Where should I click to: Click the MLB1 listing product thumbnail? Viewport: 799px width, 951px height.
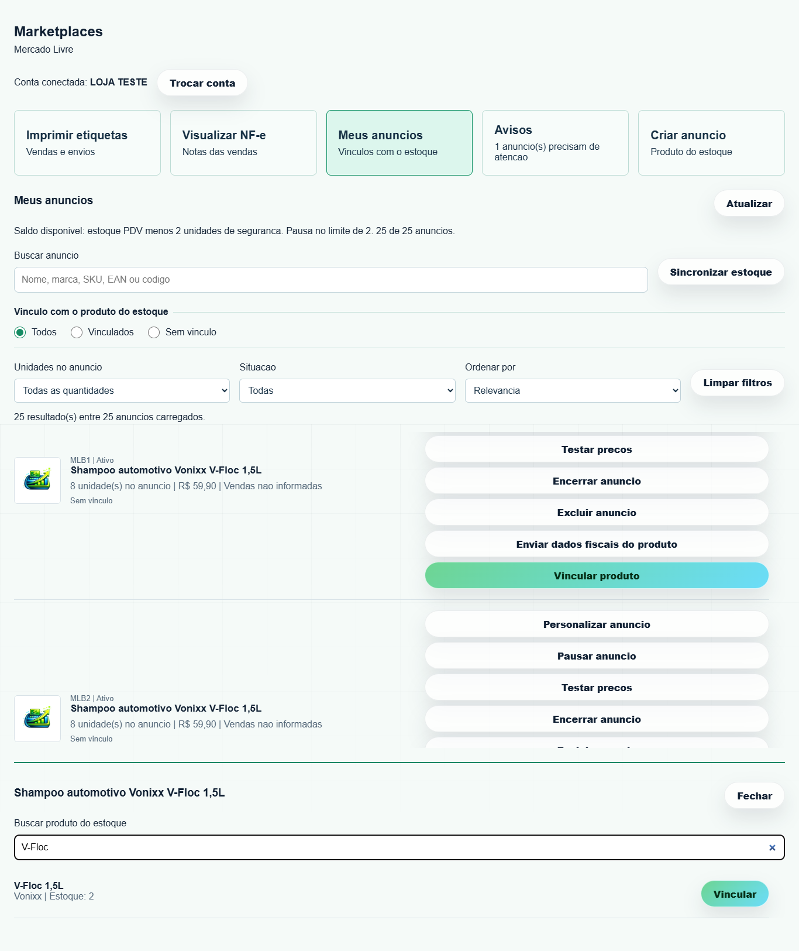(x=37, y=480)
